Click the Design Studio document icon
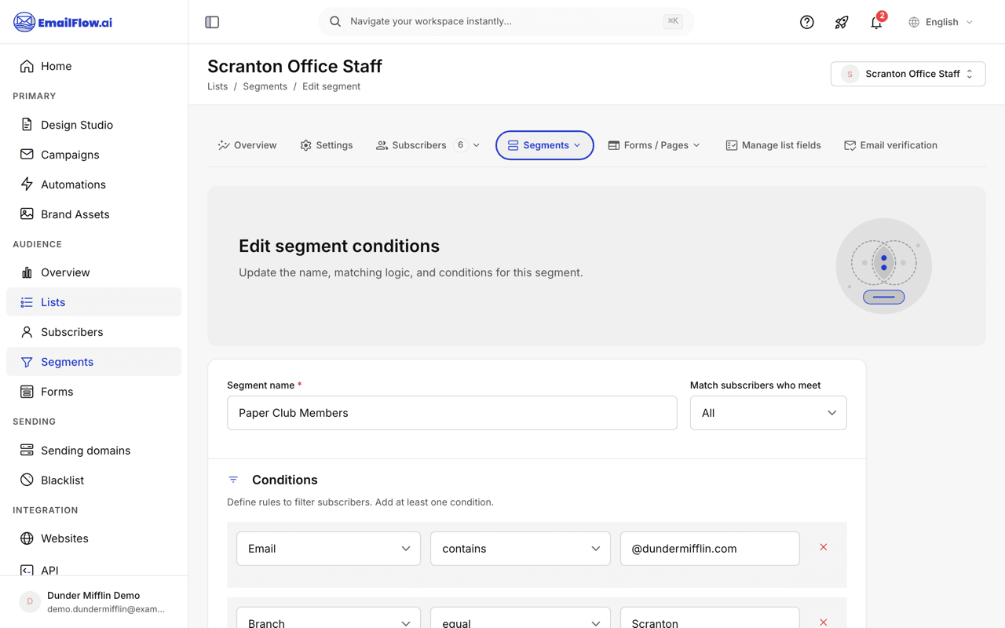The image size is (1005, 628). click(x=27, y=125)
